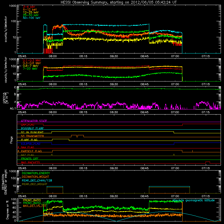
Task: Pick the GAP_FLAG label
Action: [27, 125]
